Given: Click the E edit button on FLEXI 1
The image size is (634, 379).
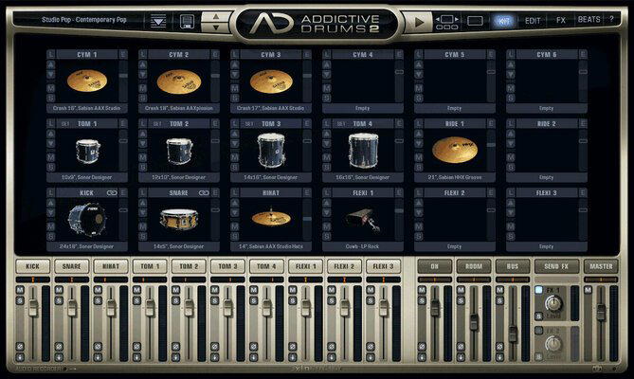Looking at the screenshot, I should pos(399,192).
